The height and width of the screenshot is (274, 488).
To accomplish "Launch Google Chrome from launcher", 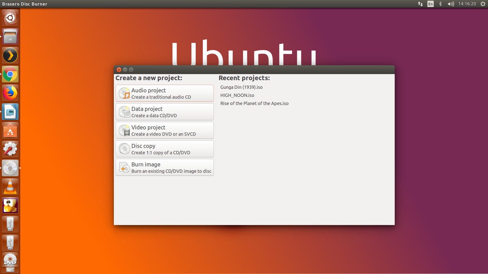I will [10, 74].
